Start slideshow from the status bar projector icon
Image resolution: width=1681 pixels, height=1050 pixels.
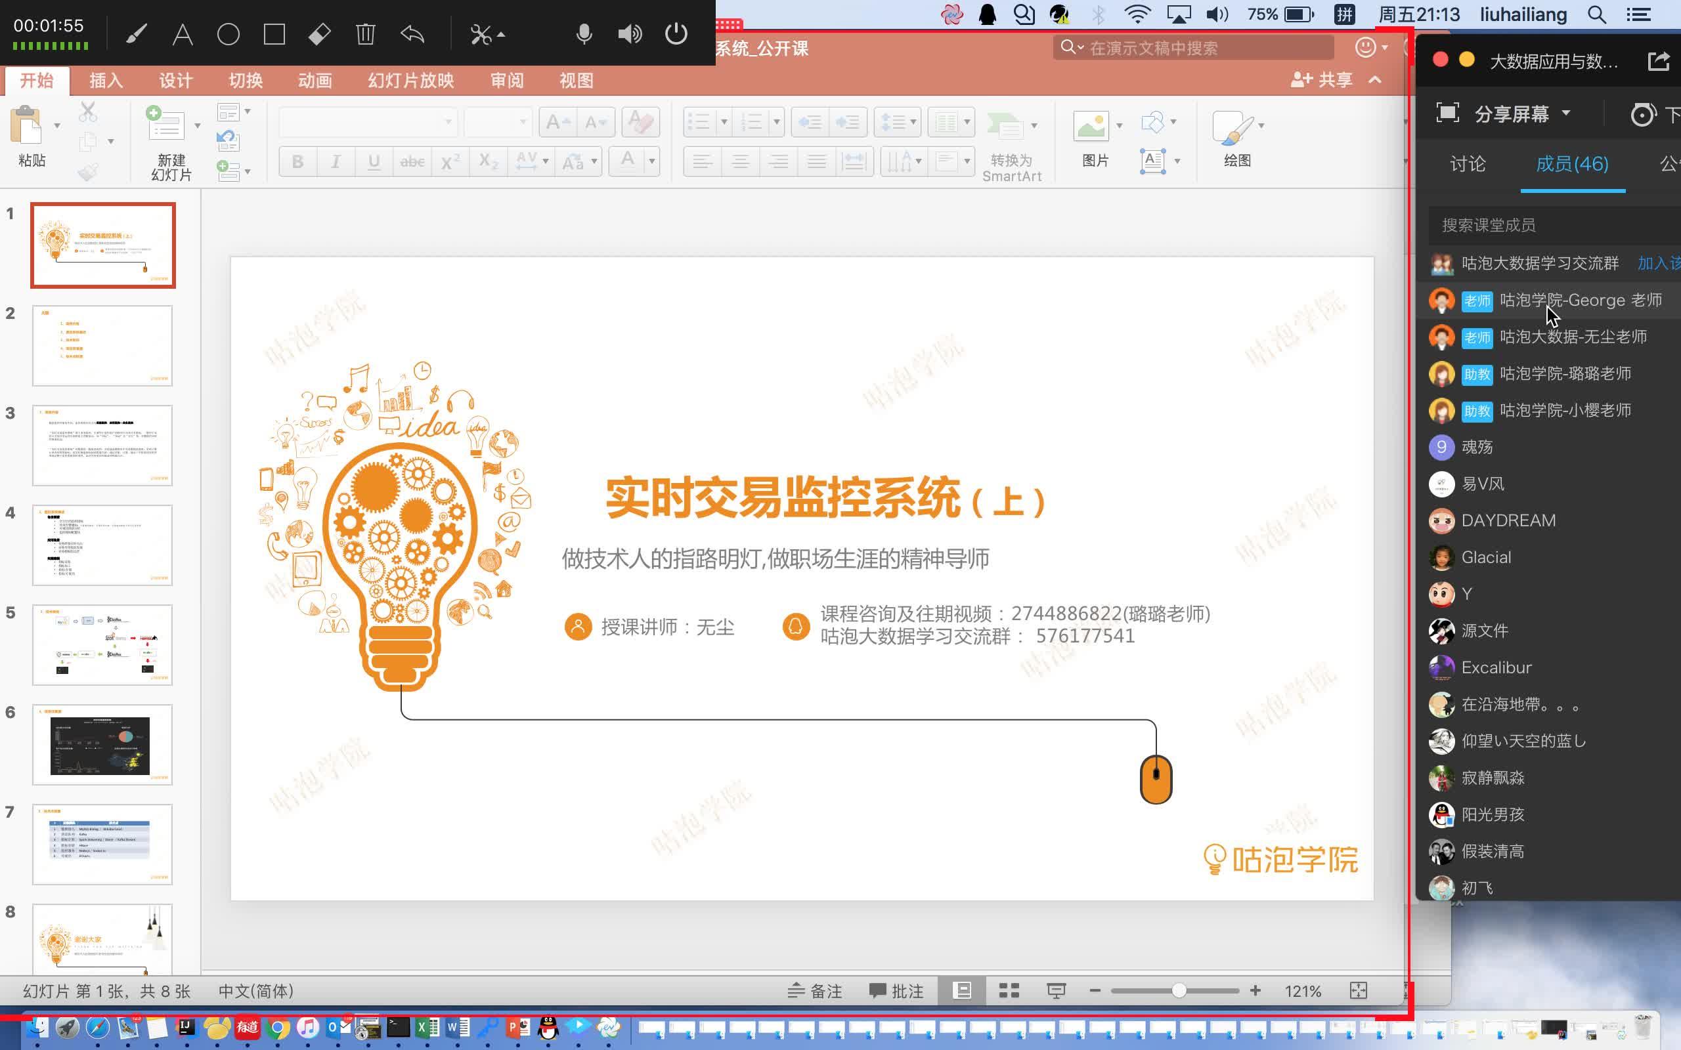click(1057, 991)
